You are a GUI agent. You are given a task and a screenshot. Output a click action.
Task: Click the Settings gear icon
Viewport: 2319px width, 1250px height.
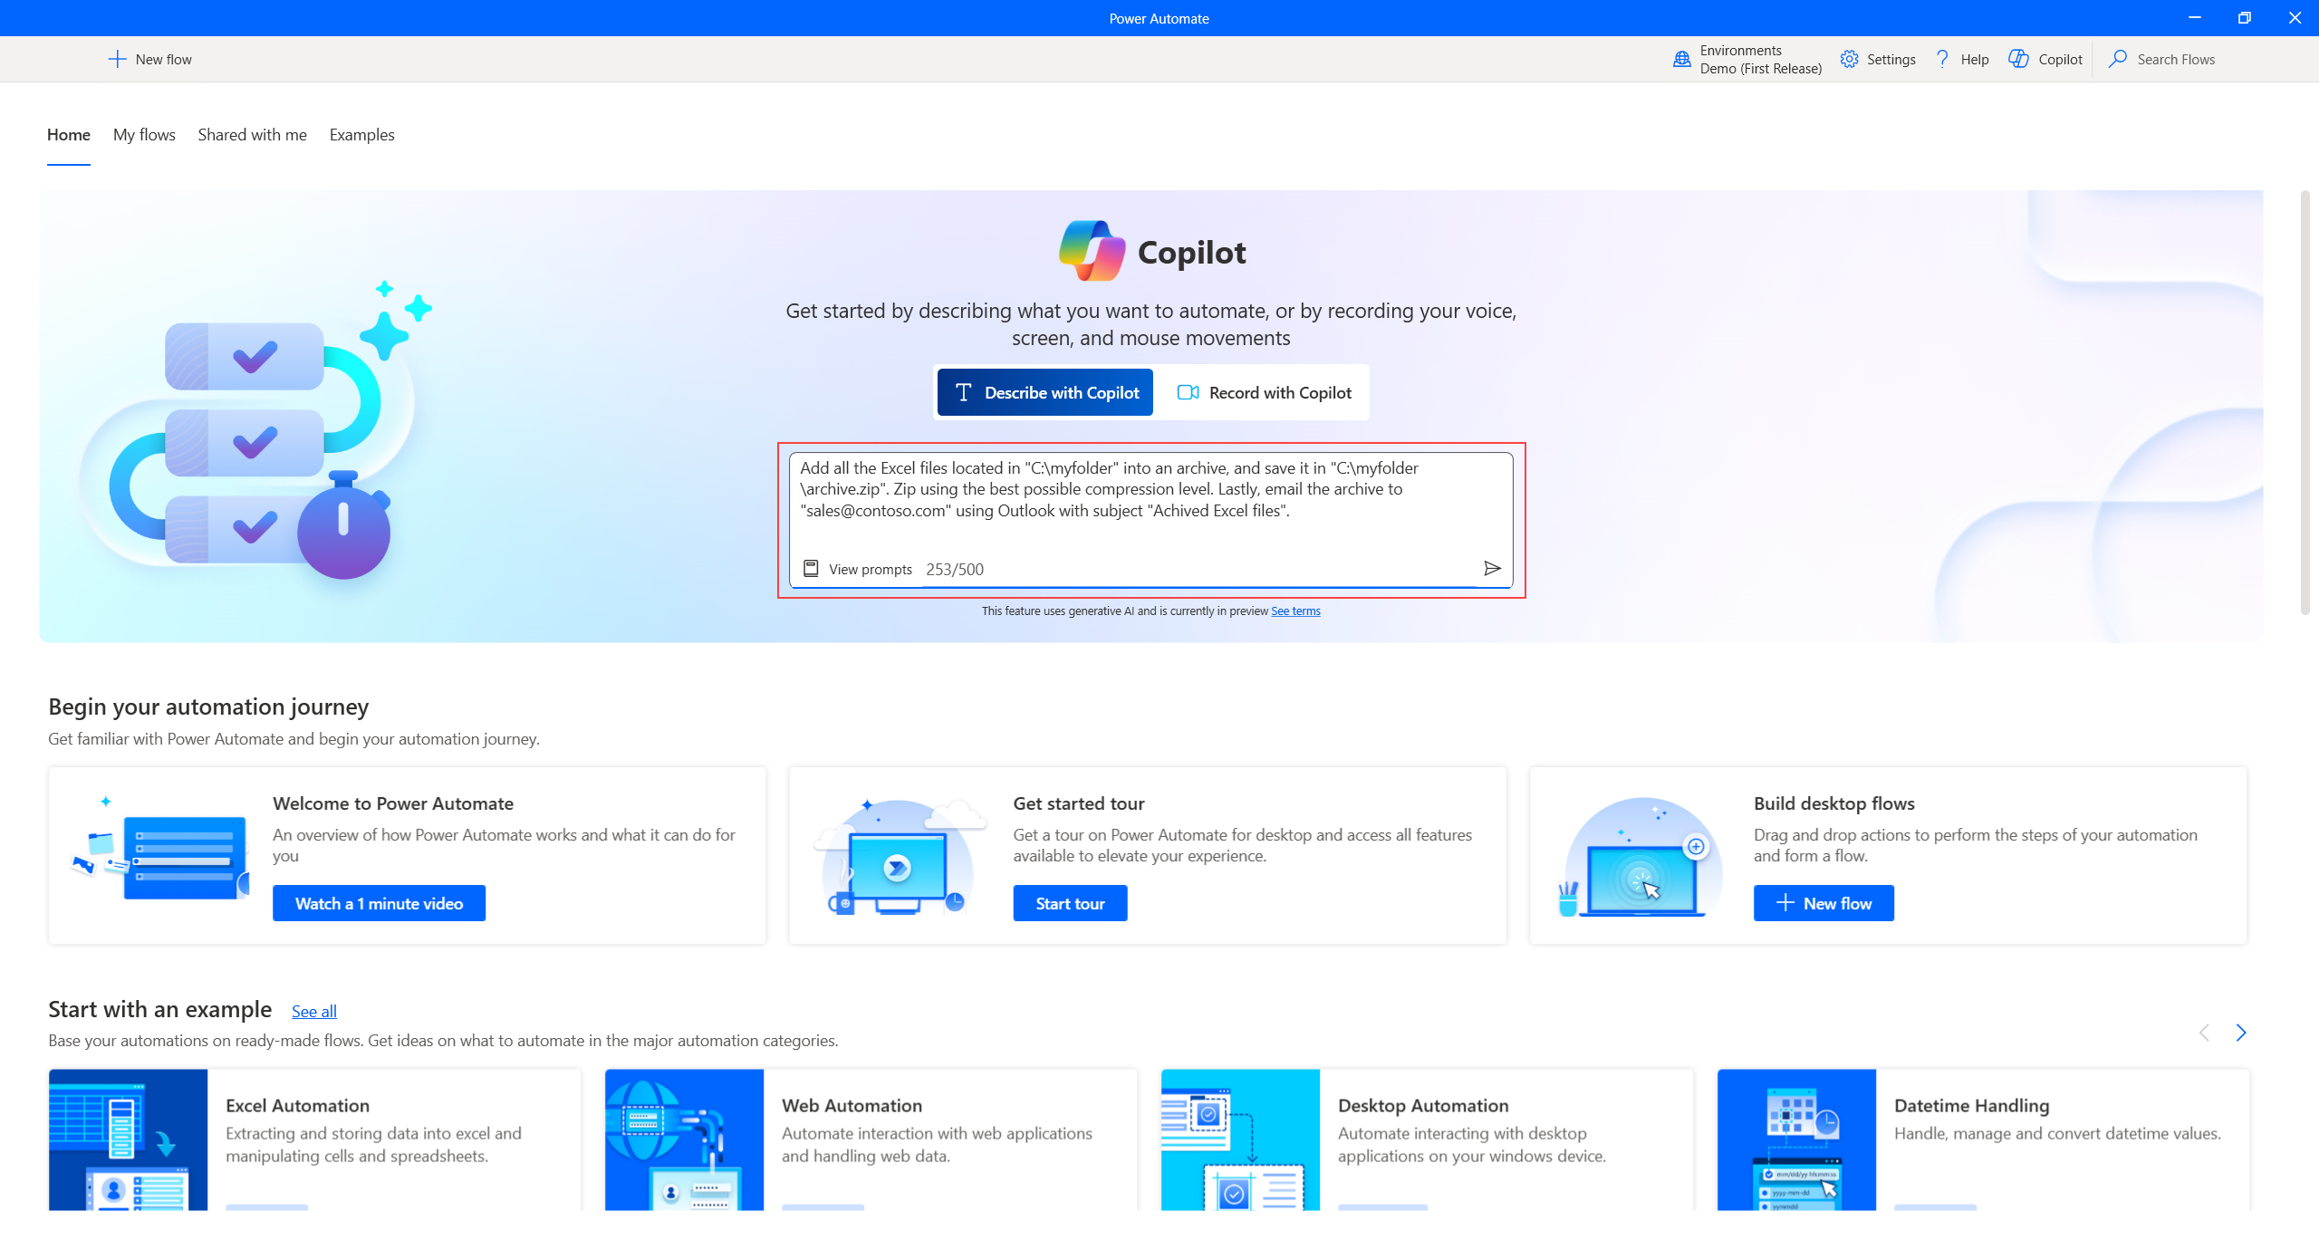(1848, 59)
